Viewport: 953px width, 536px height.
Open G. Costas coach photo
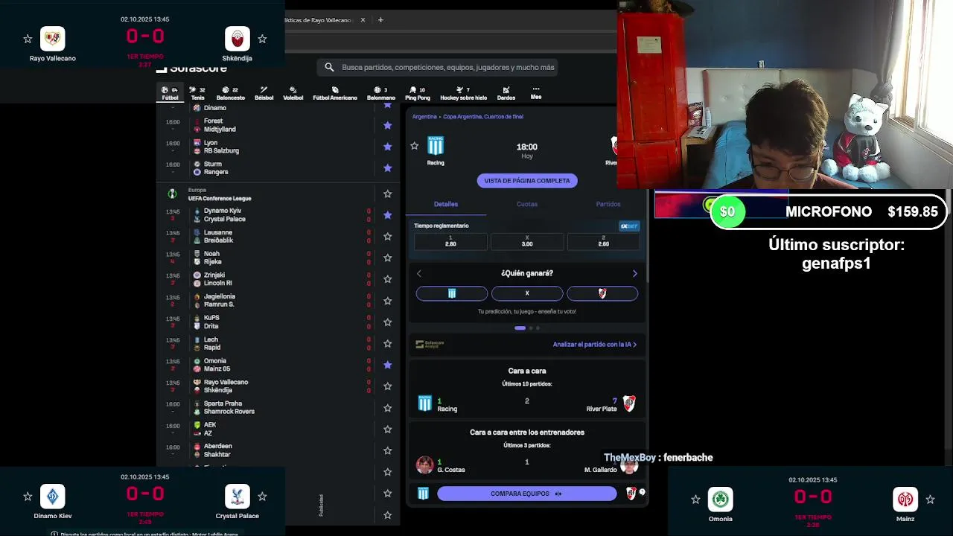424,465
